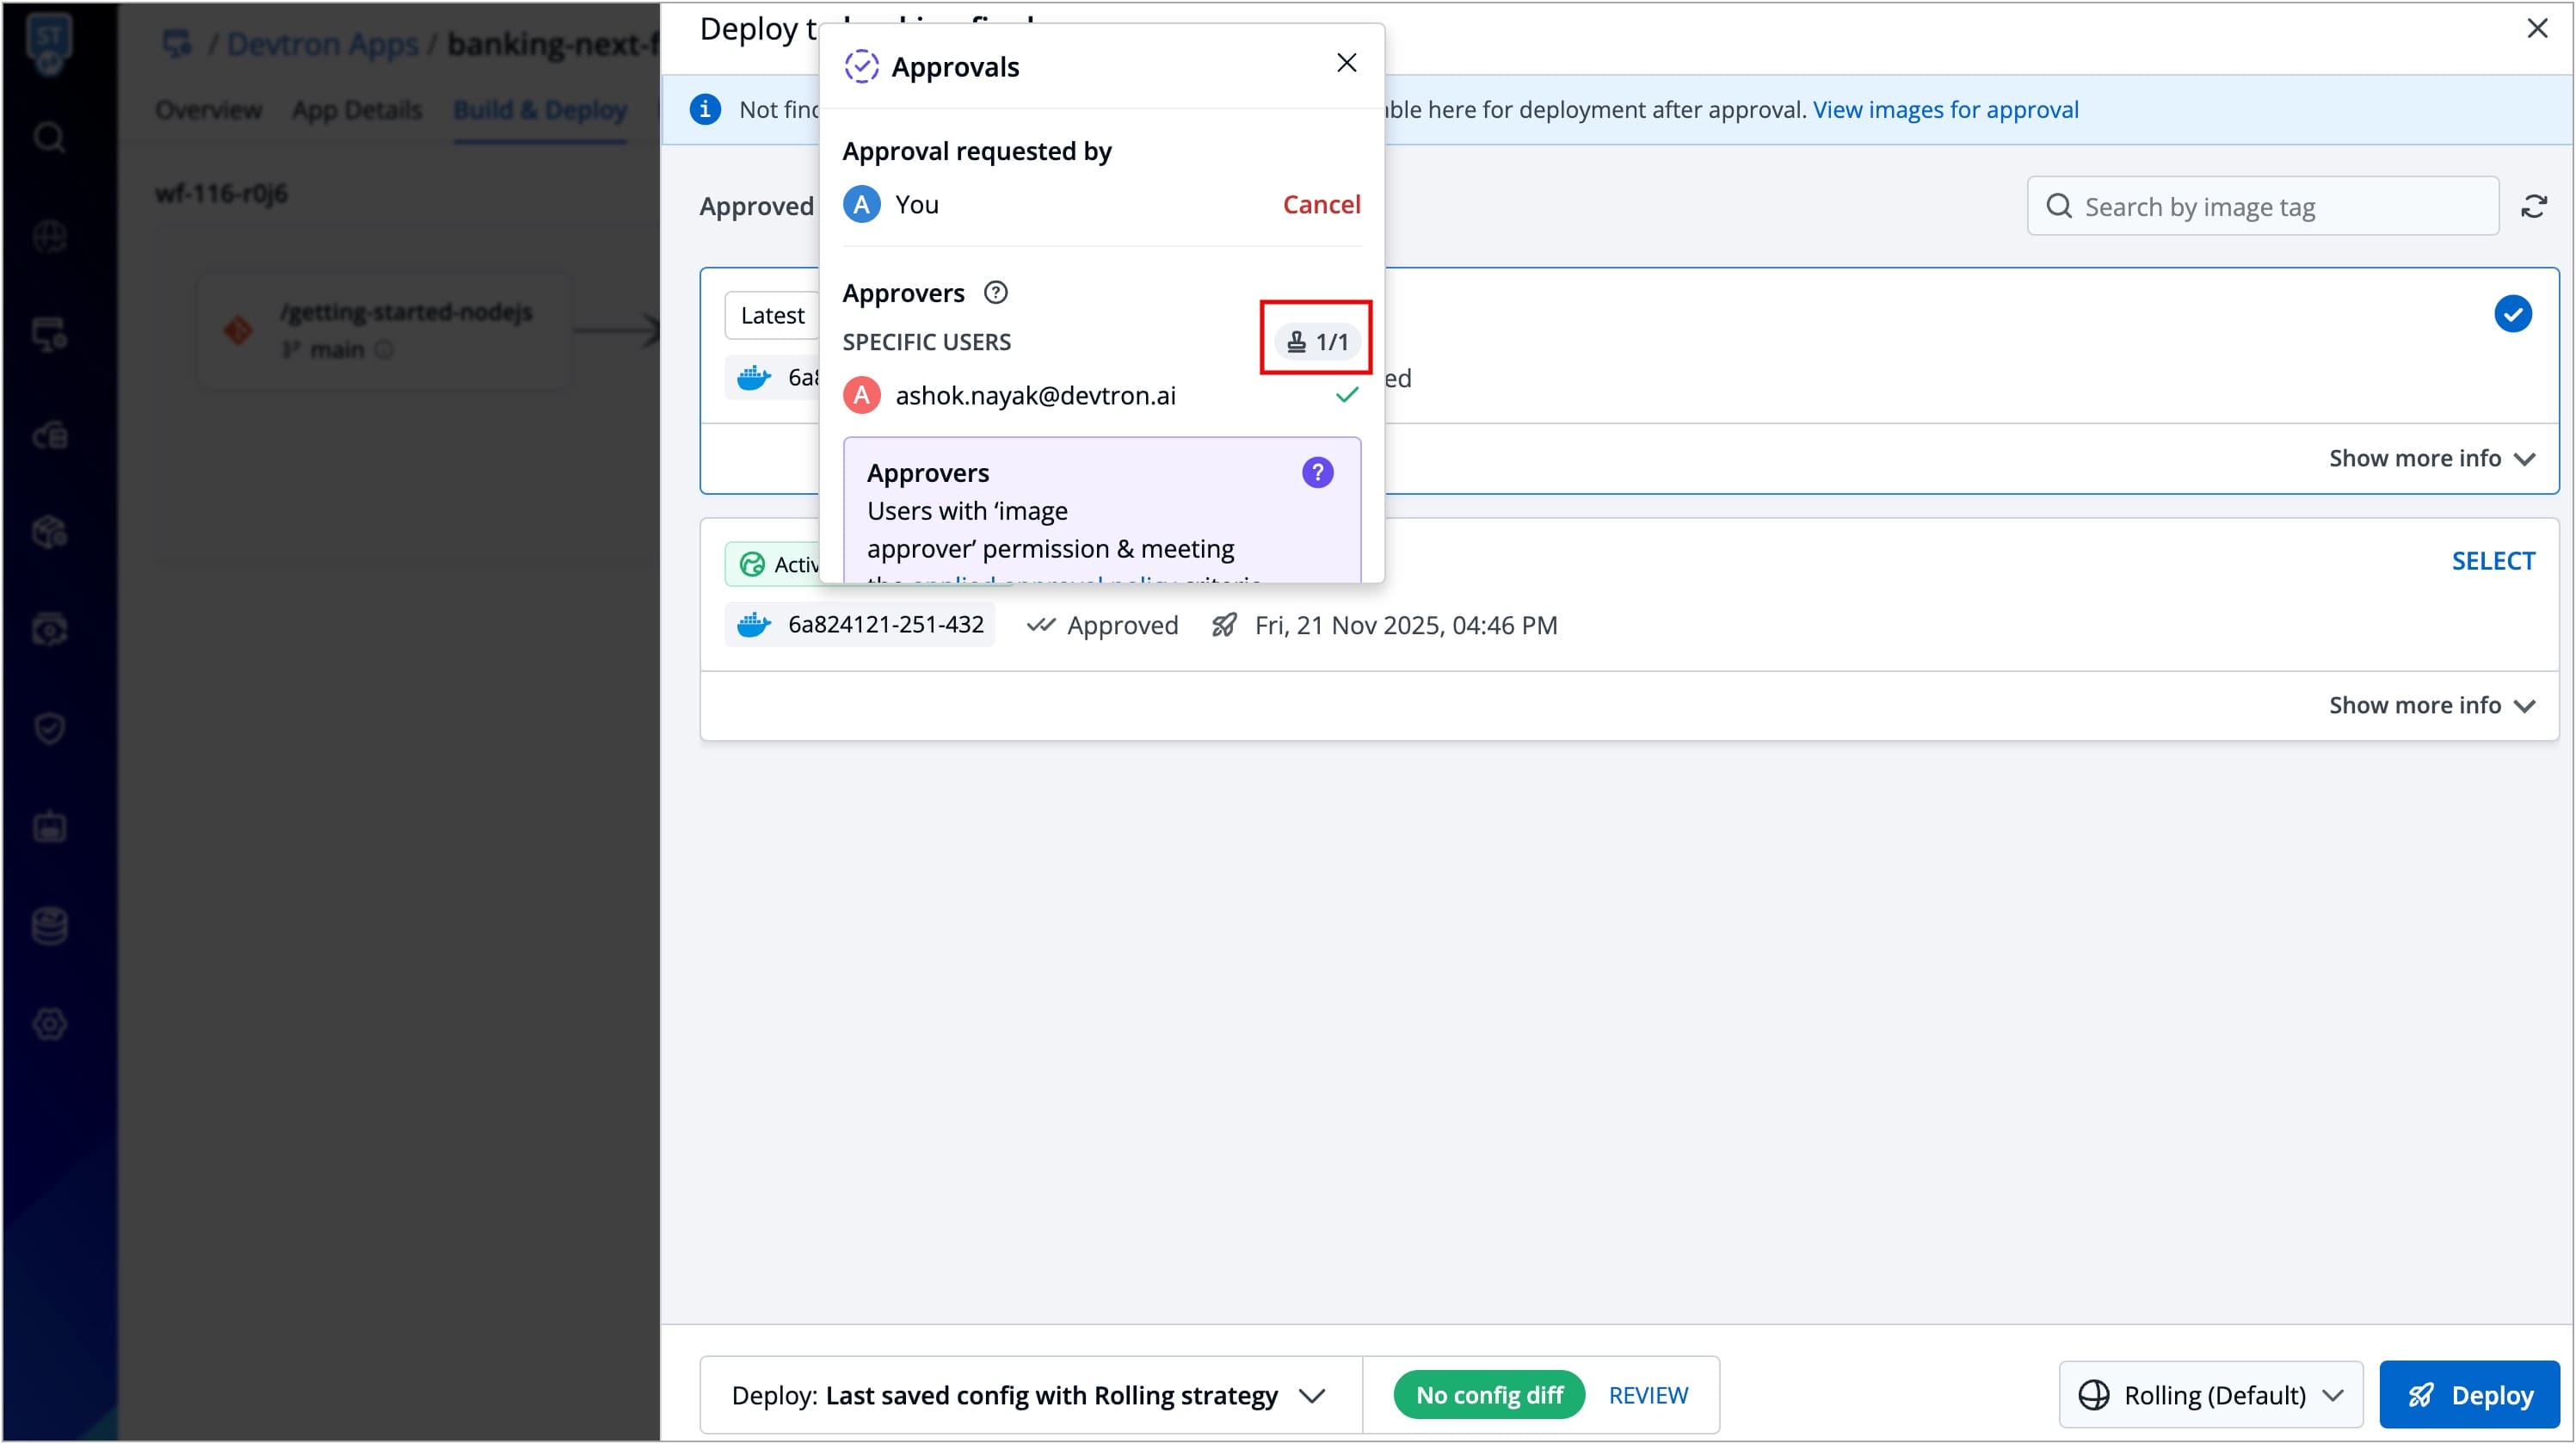Toggle the selected image blue checkmark
Screen dimensions: 2576x1444
(x=2512, y=314)
